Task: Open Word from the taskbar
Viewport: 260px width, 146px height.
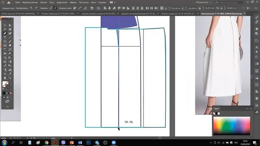Action: [x=80, y=142]
